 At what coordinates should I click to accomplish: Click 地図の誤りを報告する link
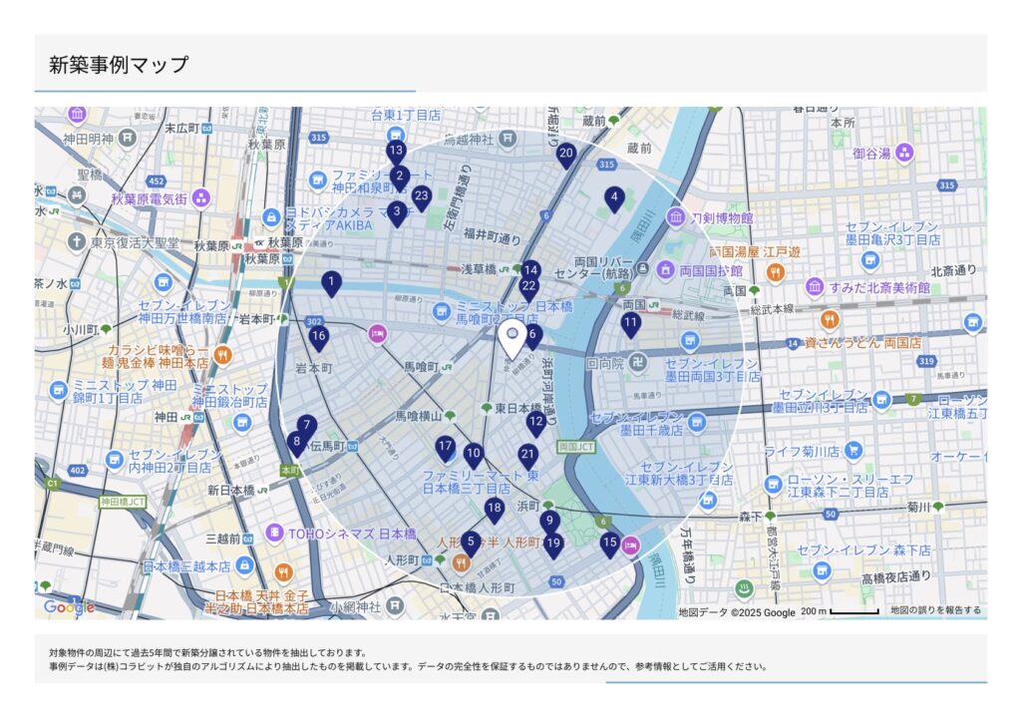[935, 610]
